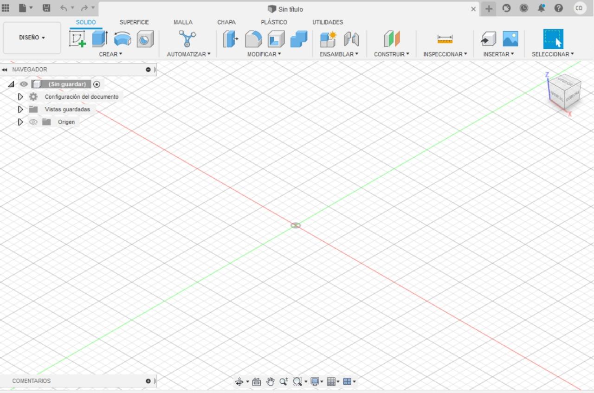The image size is (594, 393).
Task: Select the Create Sketch tool
Action: pos(77,39)
